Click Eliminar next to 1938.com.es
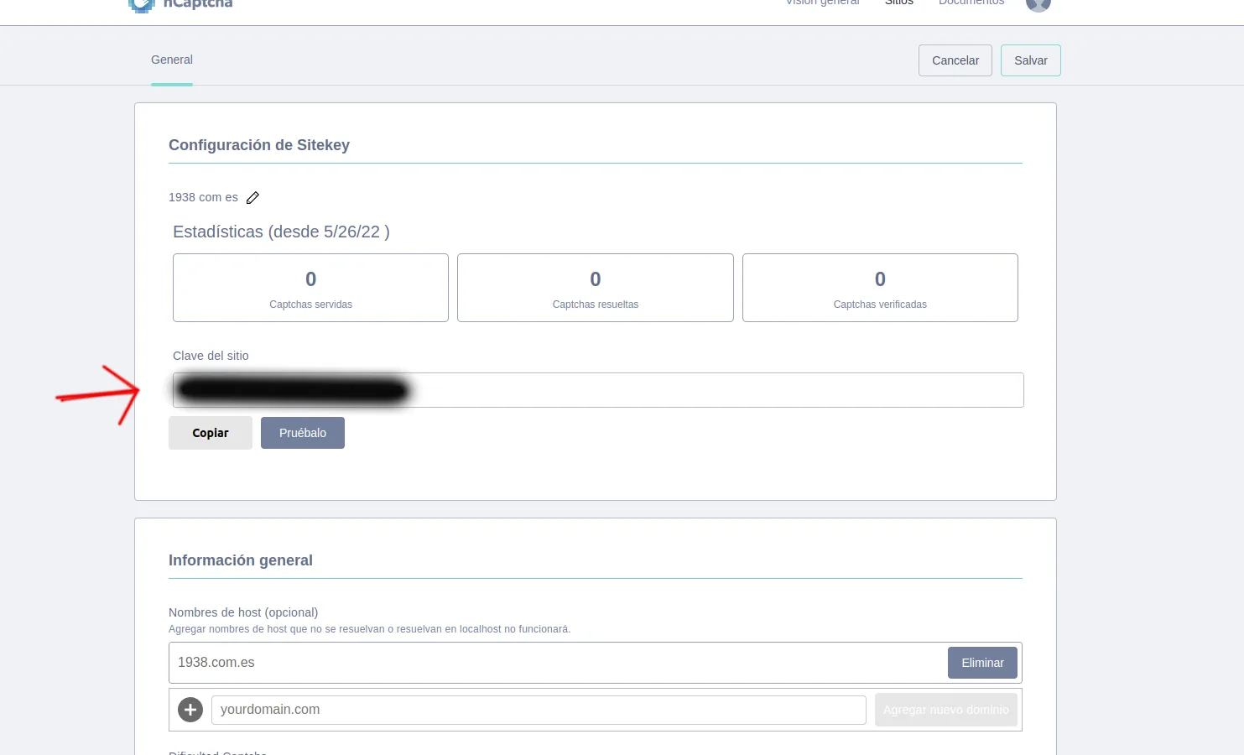1244x755 pixels. pyautogui.click(x=982, y=663)
